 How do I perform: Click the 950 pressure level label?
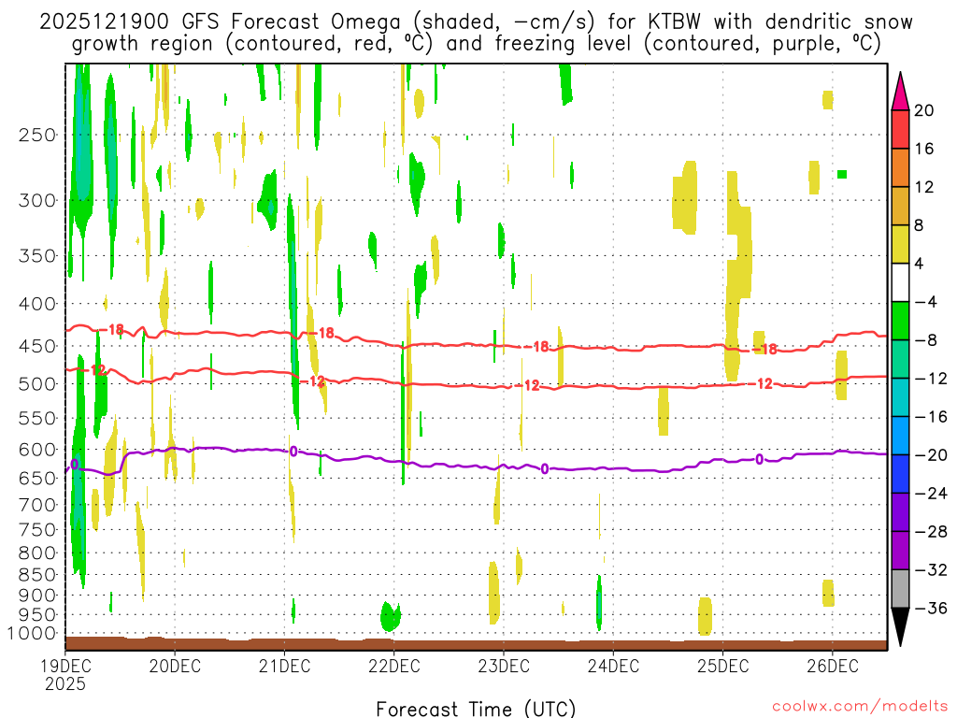37,615
